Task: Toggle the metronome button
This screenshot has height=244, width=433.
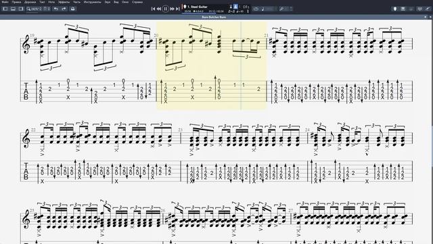Action: tap(235, 6)
